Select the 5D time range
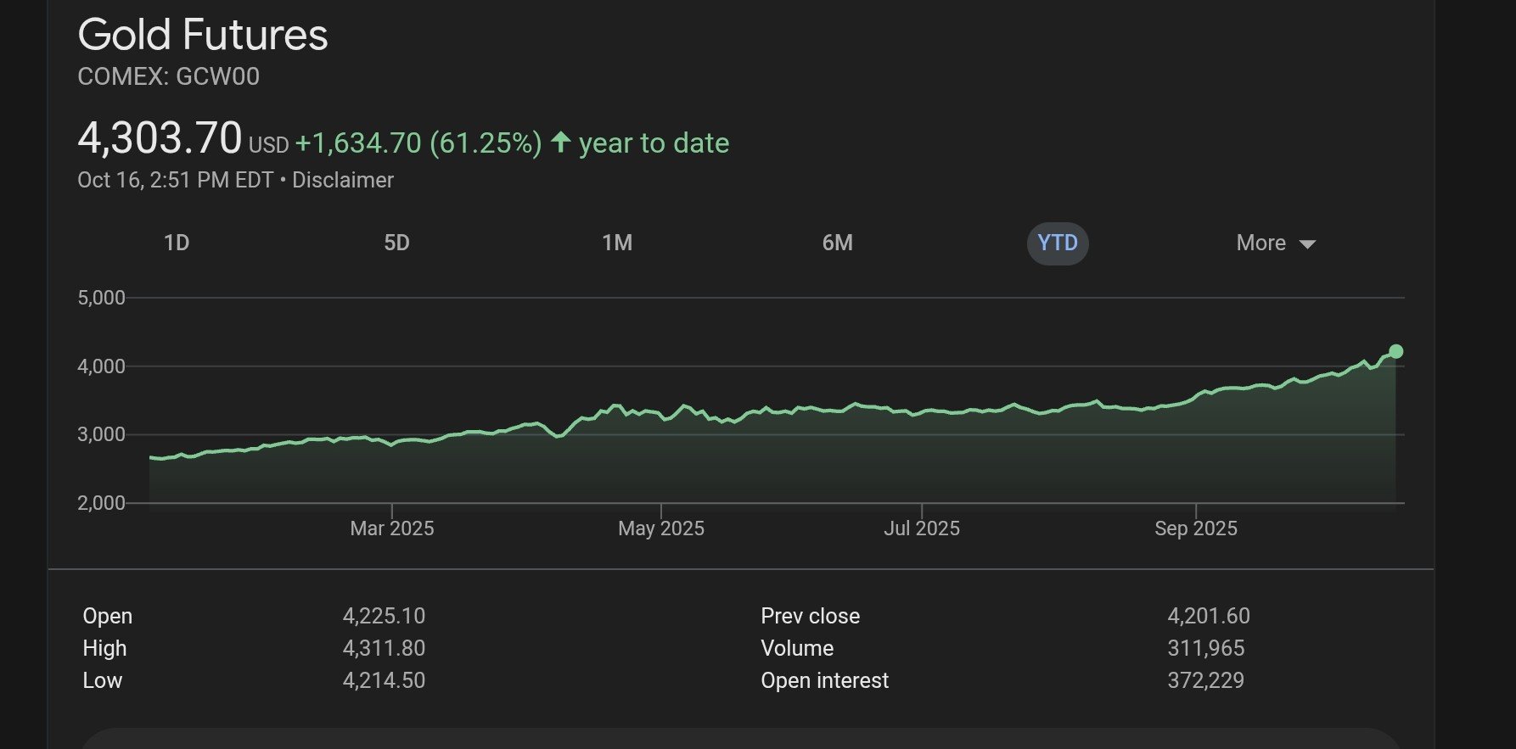This screenshot has width=1516, height=749. pyautogui.click(x=396, y=243)
